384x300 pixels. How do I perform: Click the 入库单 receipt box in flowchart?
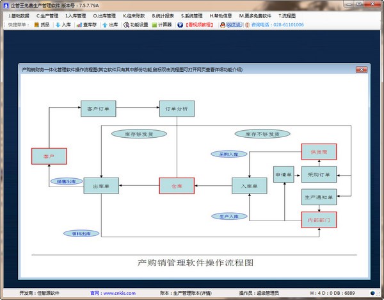249,187
